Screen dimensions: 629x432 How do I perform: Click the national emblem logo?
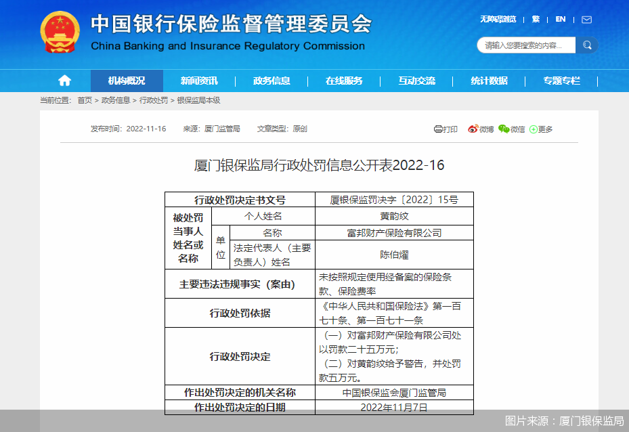point(59,32)
